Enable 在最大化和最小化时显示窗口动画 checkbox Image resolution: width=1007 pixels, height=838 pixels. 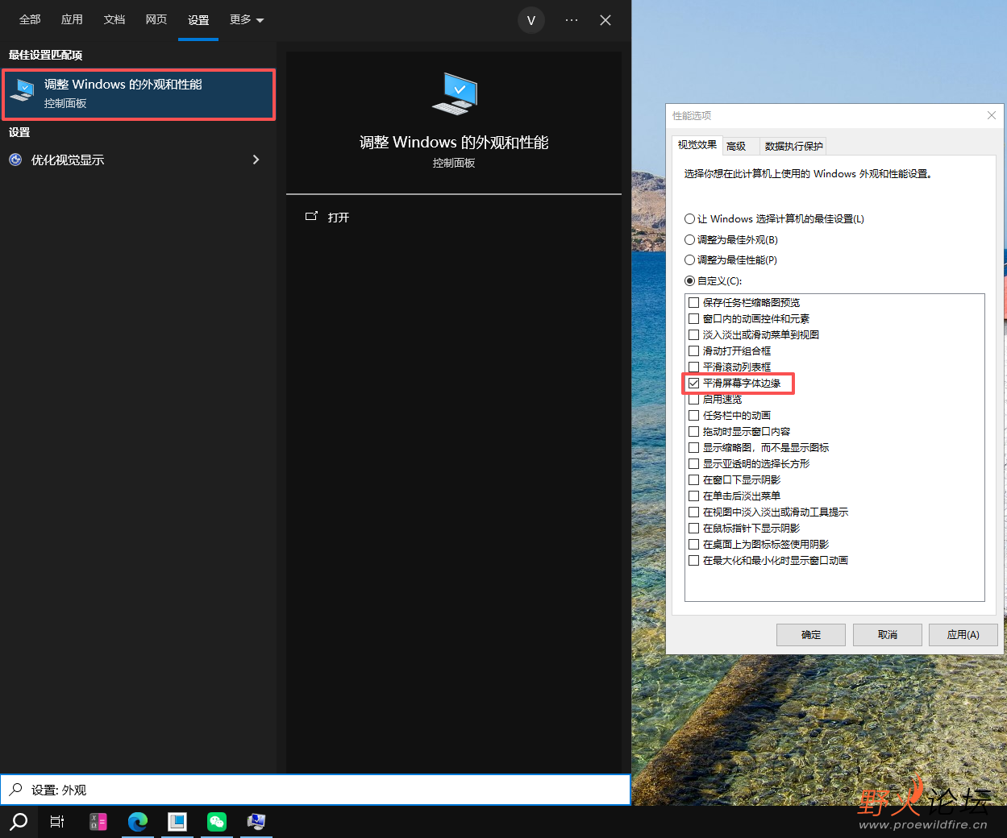tap(693, 560)
